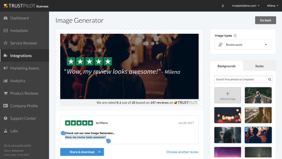Click the review title 'Check out our new Image Generator...'
The image size is (282, 159).
click(90, 133)
